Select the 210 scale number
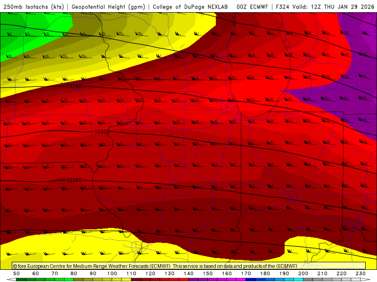This screenshot has width=377, height=282. point(322,274)
